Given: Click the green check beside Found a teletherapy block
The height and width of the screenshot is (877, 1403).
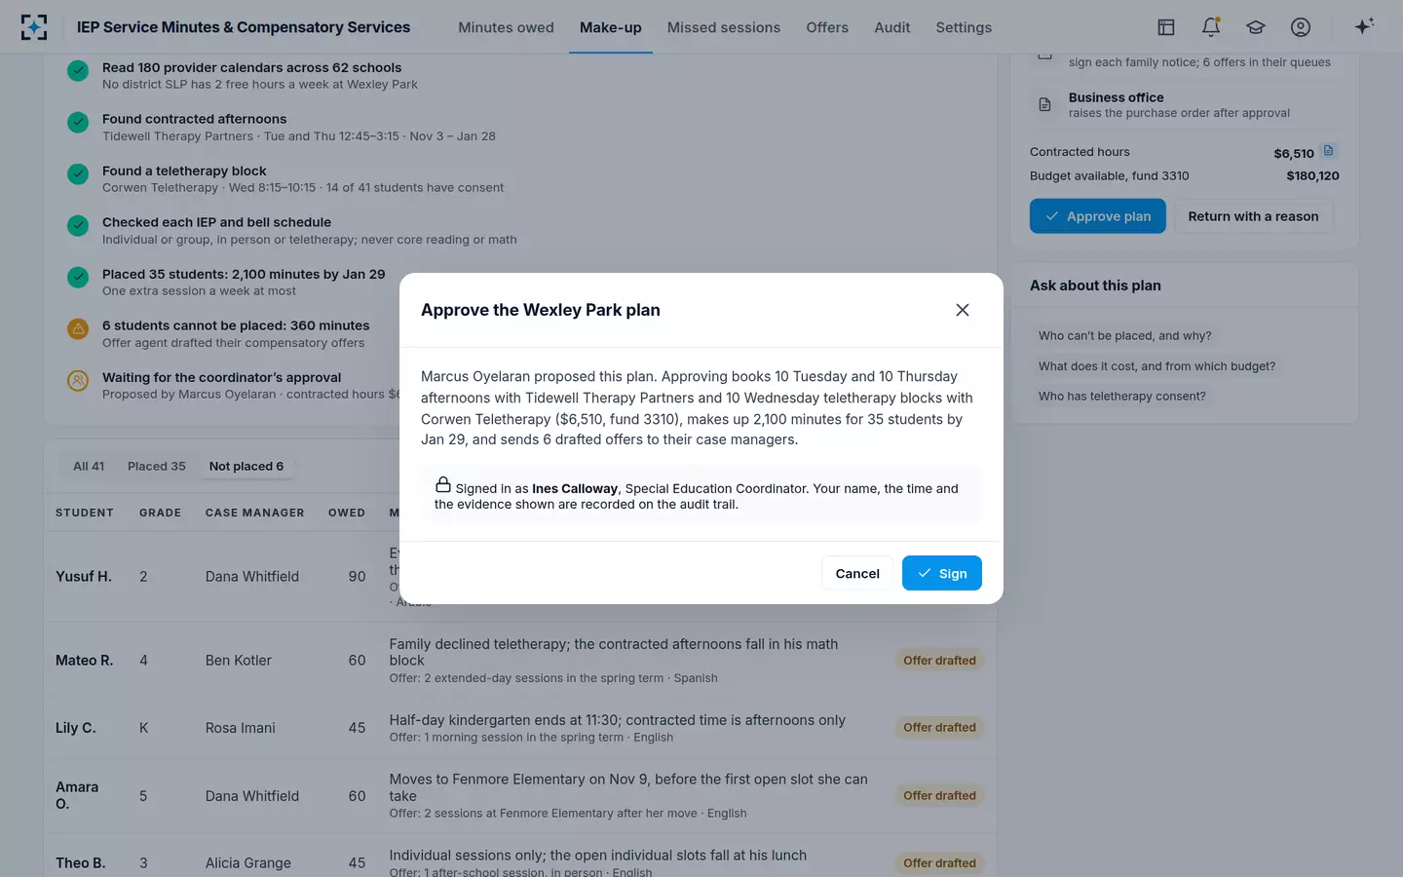Looking at the screenshot, I should [78, 173].
